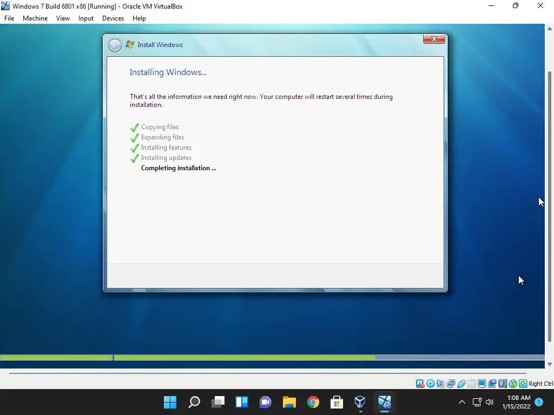Image resolution: width=554 pixels, height=415 pixels.
Task: Open the Input menu
Action: 86,18
